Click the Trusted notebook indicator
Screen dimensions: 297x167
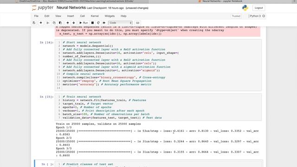pyautogui.click(x=236, y=16)
